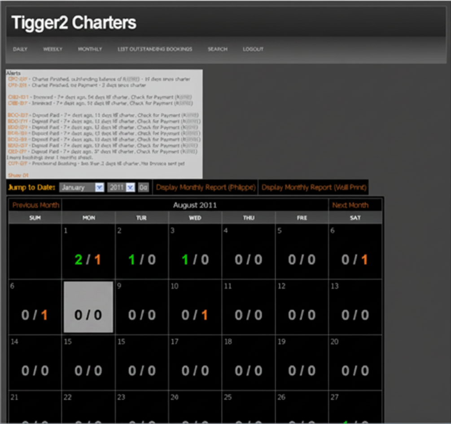This screenshot has height=424, width=451.
Task: Click the Alerts panel heading
Action: (13, 73)
